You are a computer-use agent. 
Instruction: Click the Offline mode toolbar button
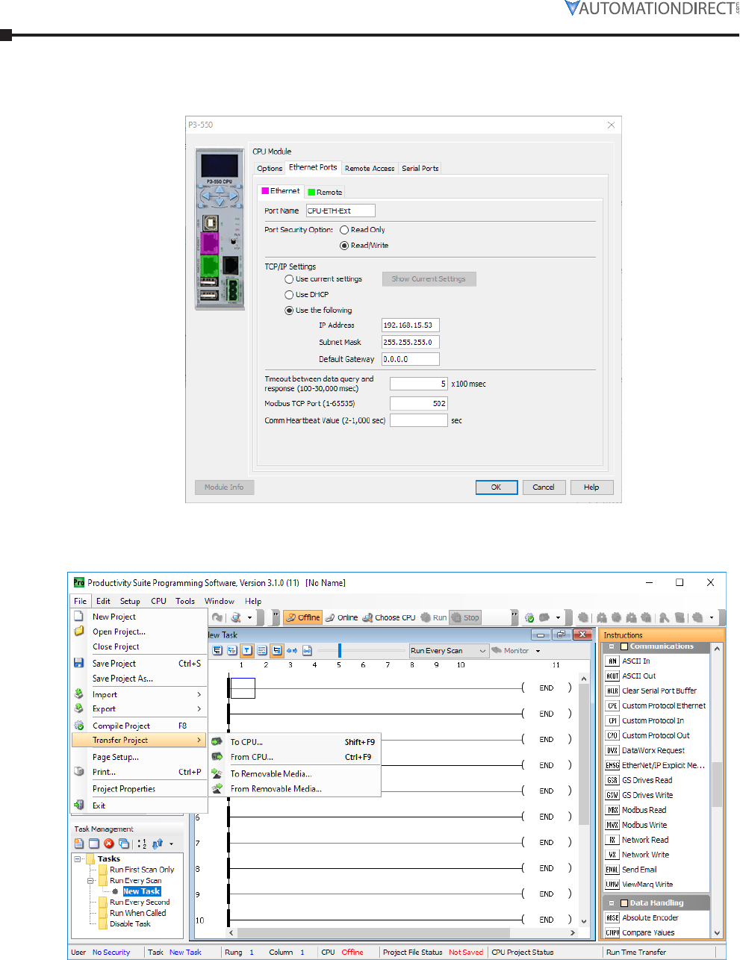click(x=302, y=617)
